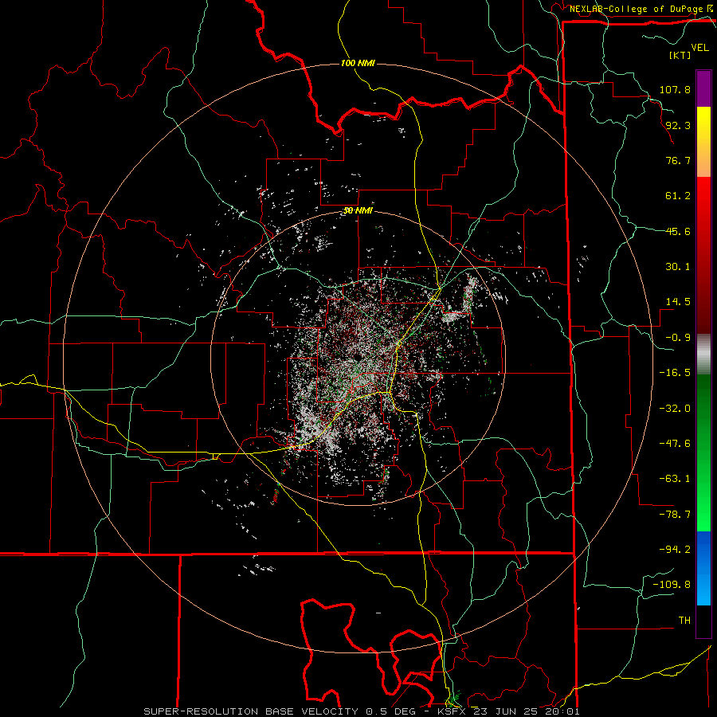The image size is (717, 717).
Task: Click the TH threshold legend label
Action: (684, 621)
